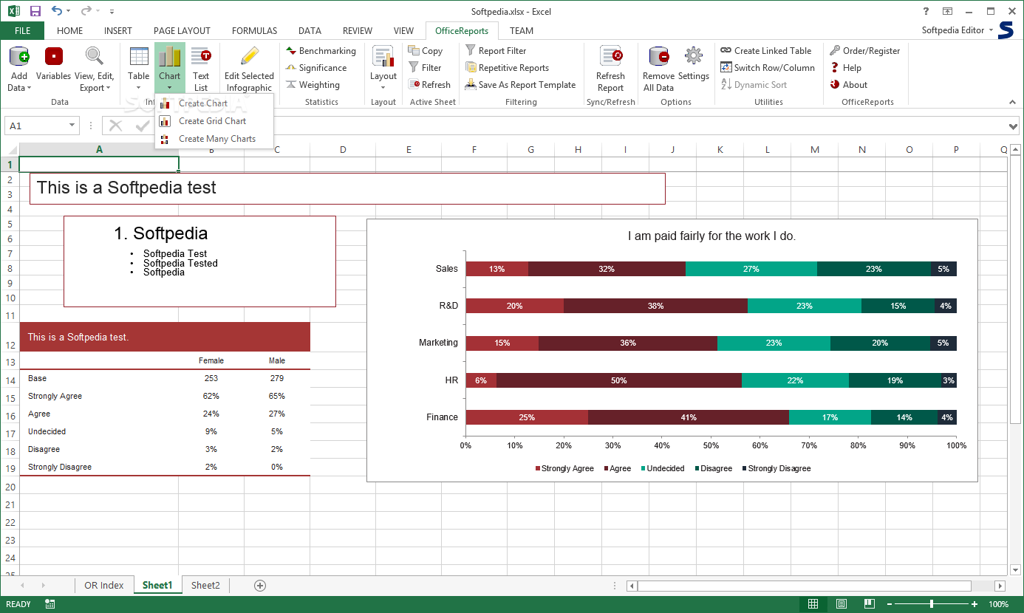Undo the last action
Viewport: 1024px width, 613px height.
point(57,11)
